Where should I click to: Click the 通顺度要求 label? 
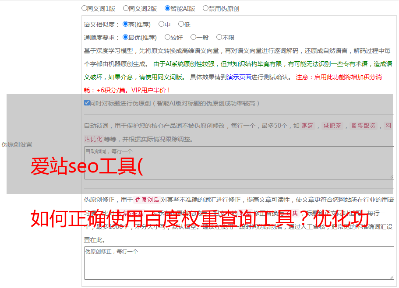pos(102,38)
